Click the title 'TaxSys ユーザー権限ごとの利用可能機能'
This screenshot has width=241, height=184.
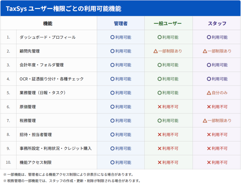[64, 9]
